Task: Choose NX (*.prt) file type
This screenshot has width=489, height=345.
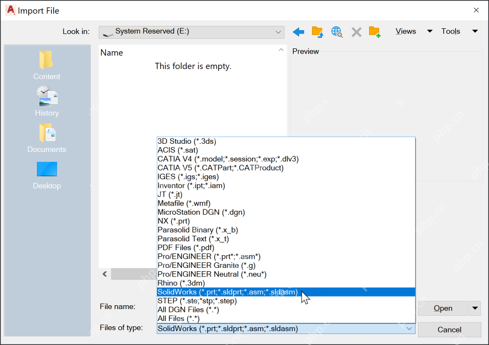Action: 286,221
